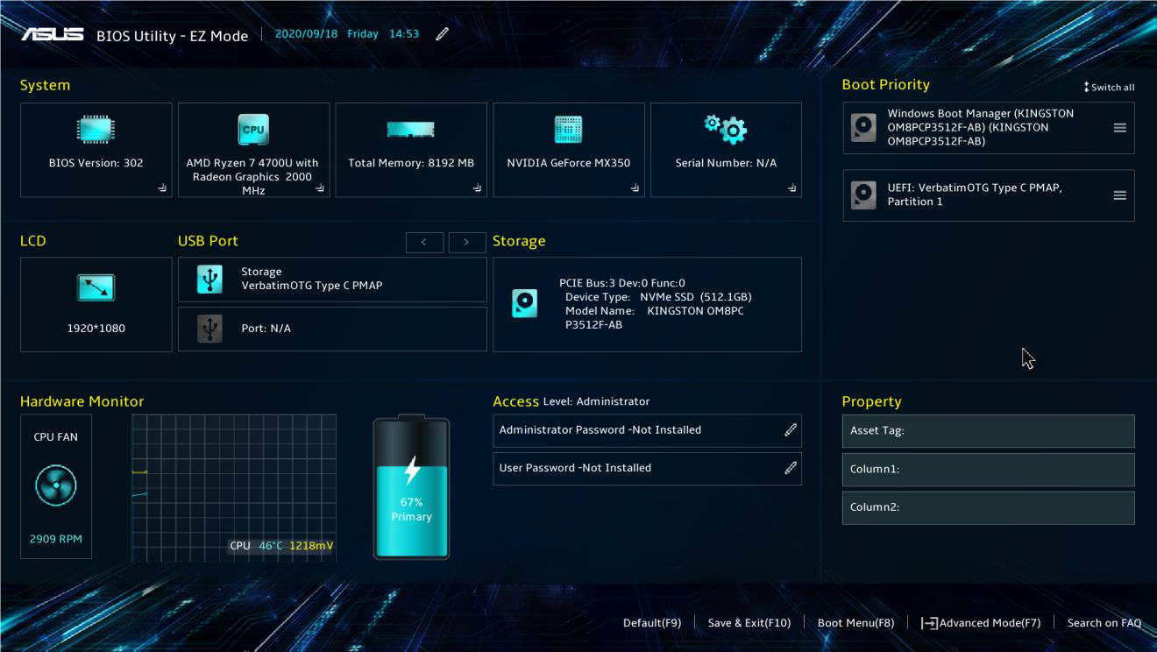Switch to Advanced Mode (F7)
The width and height of the screenshot is (1157, 652).
984,623
